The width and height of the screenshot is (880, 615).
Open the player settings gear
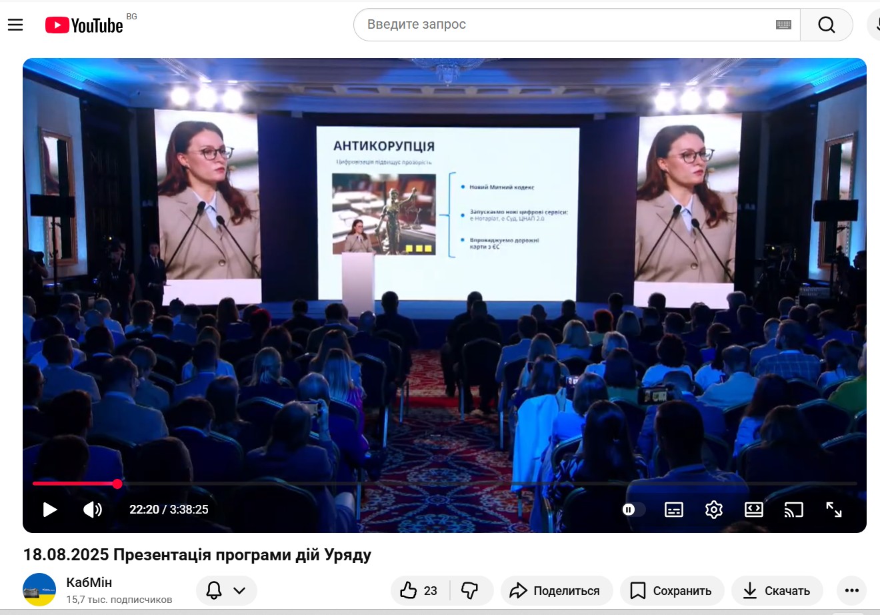pyautogui.click(x=714, y=510)
